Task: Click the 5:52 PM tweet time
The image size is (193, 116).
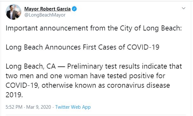Action: pyautogui.click(x=14, y=107)
